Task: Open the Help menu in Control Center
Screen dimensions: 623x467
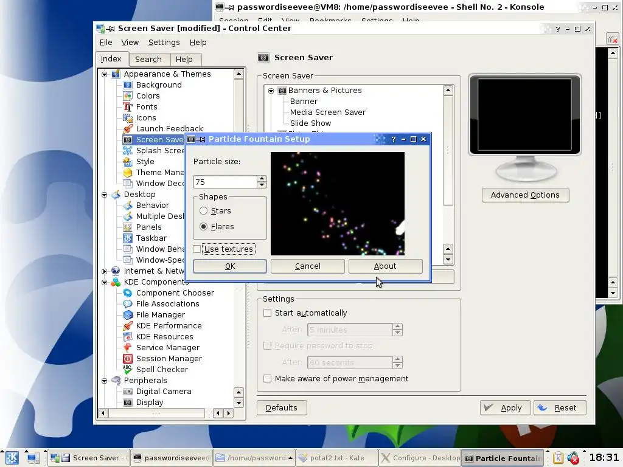Action: point(198,43)
